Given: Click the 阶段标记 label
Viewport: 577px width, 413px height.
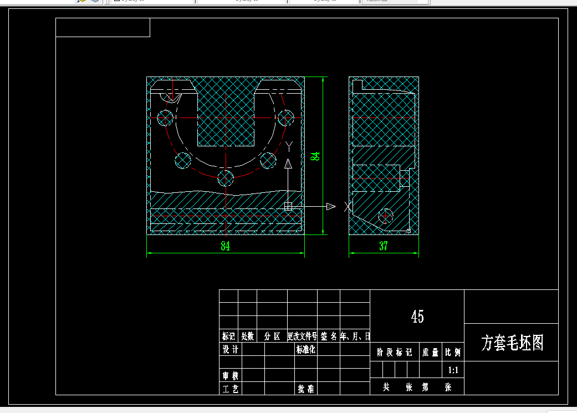Looking at the screenshot, I should click(x=394, y=352).
